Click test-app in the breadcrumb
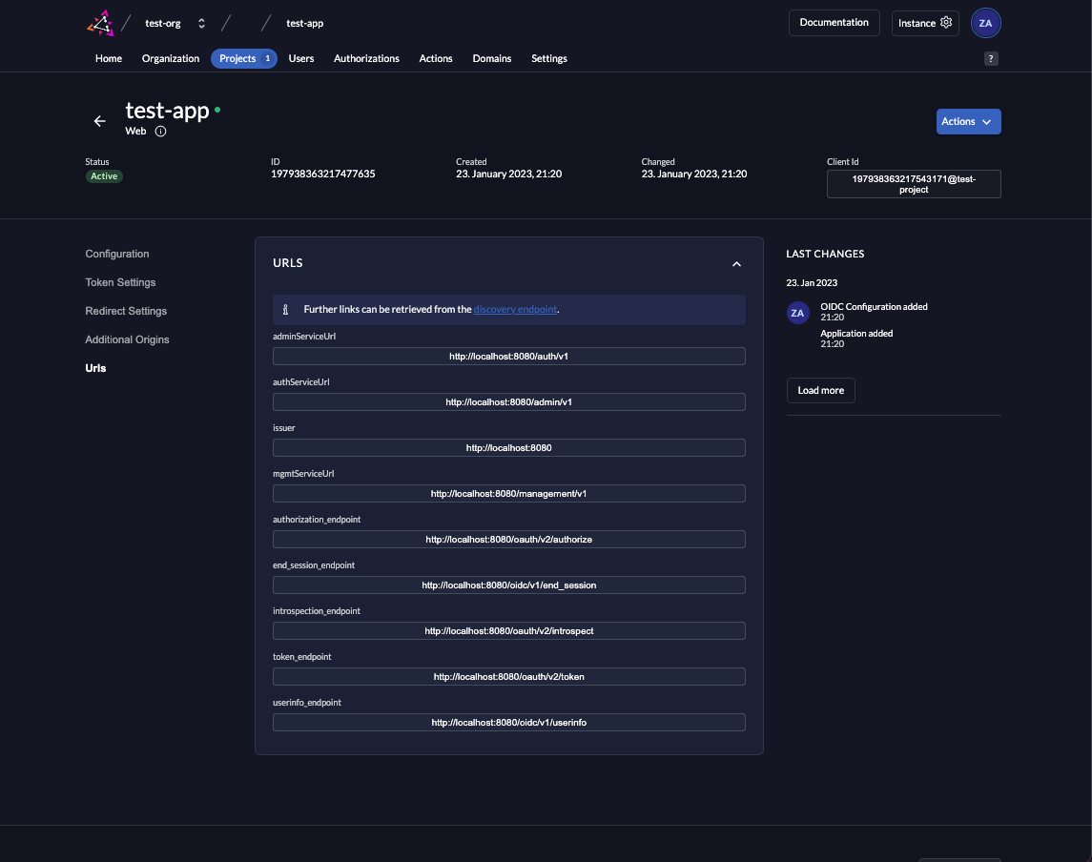1092x862 pixels. (x=304, y=23)
